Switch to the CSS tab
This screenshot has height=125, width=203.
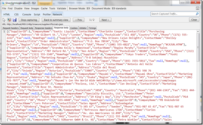tap(16, 14)
